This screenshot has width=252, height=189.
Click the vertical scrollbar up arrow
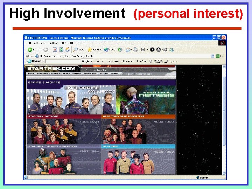coord(224,67)
